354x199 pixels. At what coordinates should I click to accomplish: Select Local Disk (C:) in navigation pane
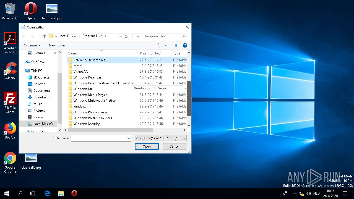click(39, 124)
